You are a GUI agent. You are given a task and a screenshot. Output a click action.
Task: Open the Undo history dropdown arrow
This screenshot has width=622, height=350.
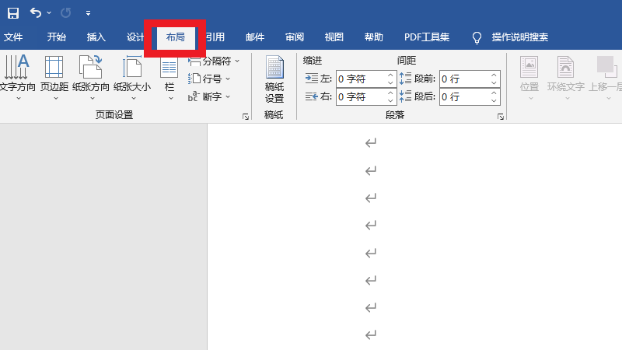(49, 13)
